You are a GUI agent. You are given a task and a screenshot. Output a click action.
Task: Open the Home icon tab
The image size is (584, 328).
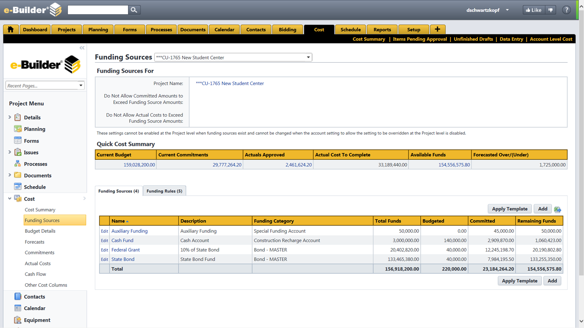pos(11,30)
